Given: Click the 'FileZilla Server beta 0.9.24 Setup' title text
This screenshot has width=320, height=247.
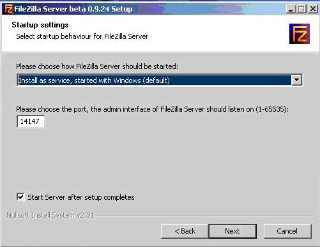Looking at the screenshot, I should click(x=73, y=9).
